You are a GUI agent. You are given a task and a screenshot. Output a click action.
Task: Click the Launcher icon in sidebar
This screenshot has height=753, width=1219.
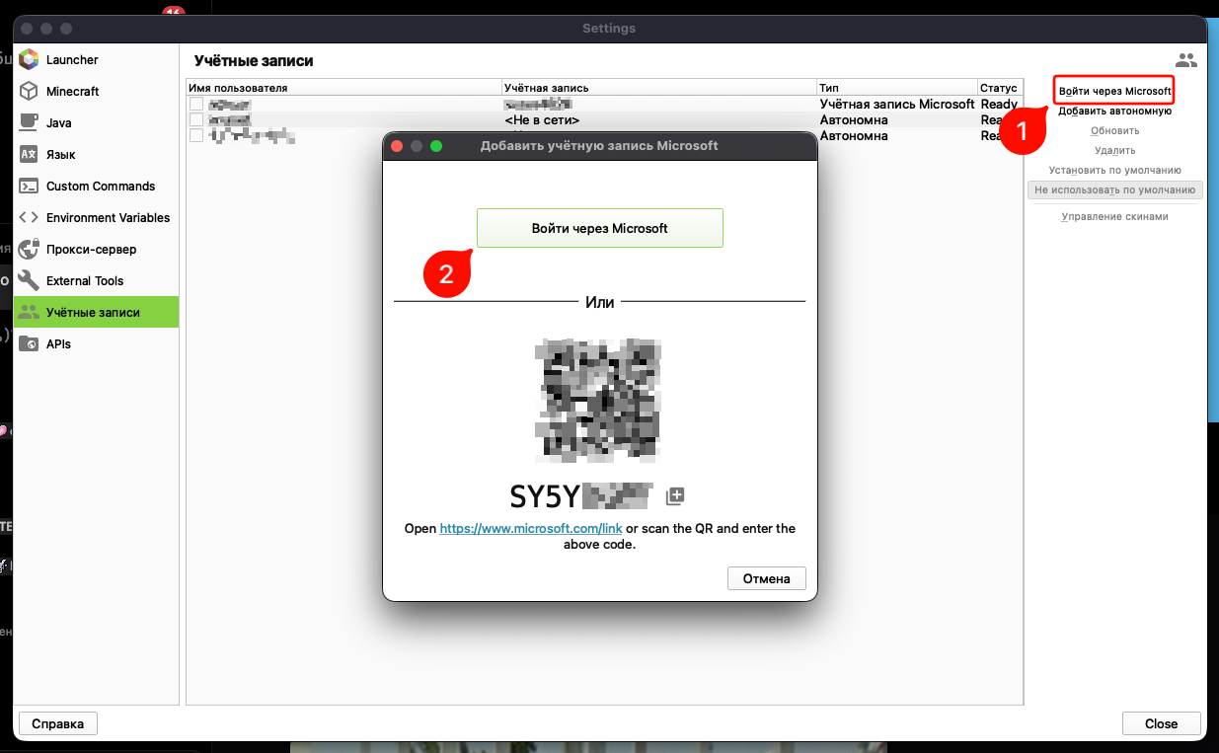coord(29,59)
